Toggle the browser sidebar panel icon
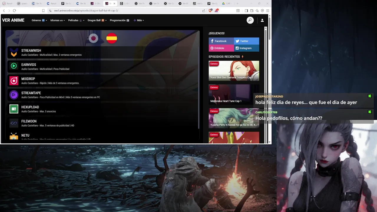The width and height of the screenshot is (377, 212). 246,11
